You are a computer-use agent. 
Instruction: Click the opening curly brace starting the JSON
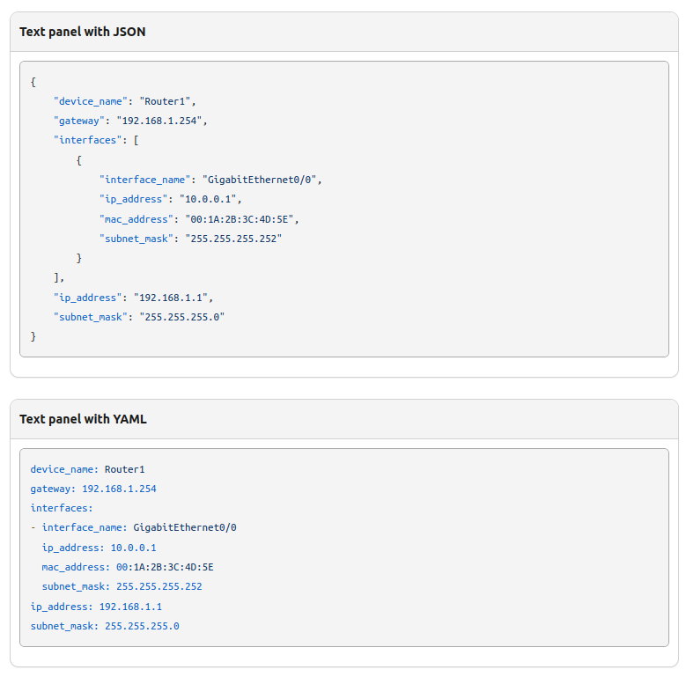[x=33, y=82]
